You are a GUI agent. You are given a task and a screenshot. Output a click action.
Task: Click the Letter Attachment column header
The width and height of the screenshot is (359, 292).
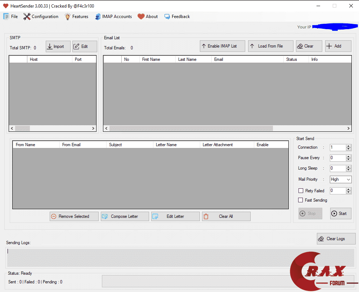(227, 145)
